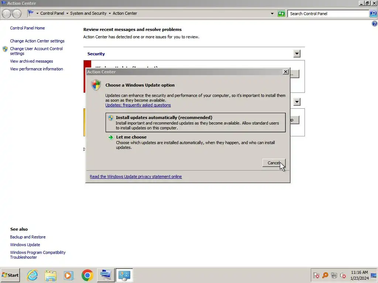Collapse the Security section

(x=297, y=54)
